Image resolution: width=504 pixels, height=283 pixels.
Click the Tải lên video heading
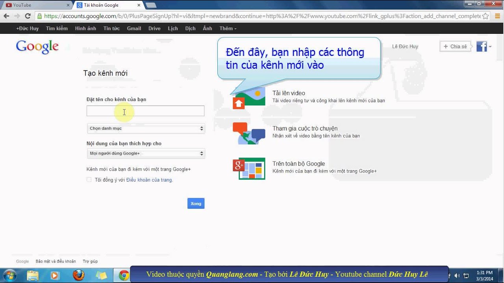289,93
